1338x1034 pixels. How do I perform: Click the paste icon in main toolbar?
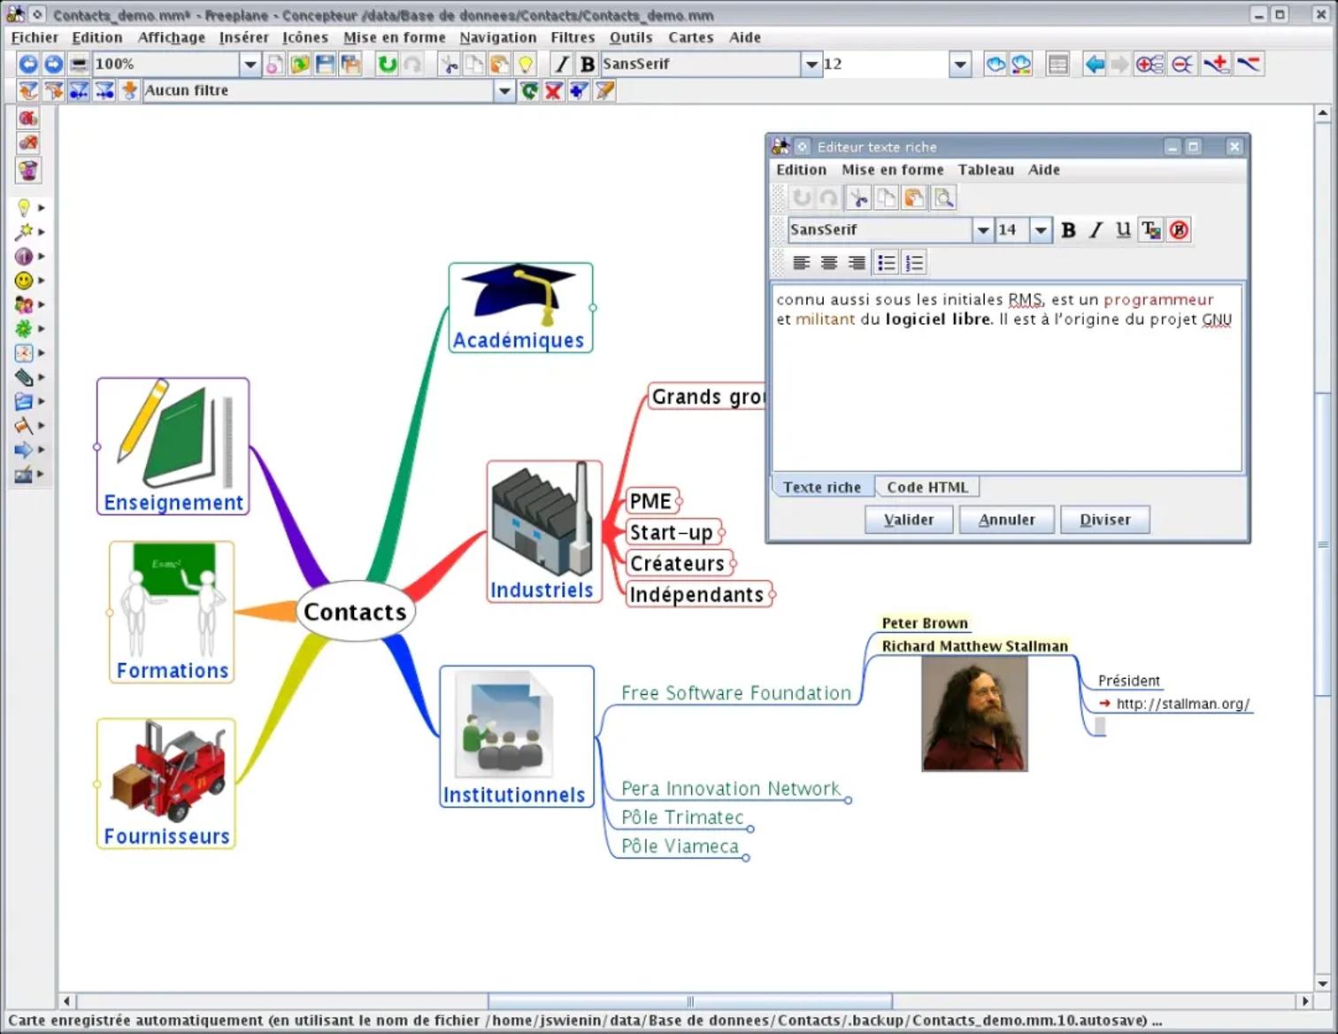pos(500,64)
